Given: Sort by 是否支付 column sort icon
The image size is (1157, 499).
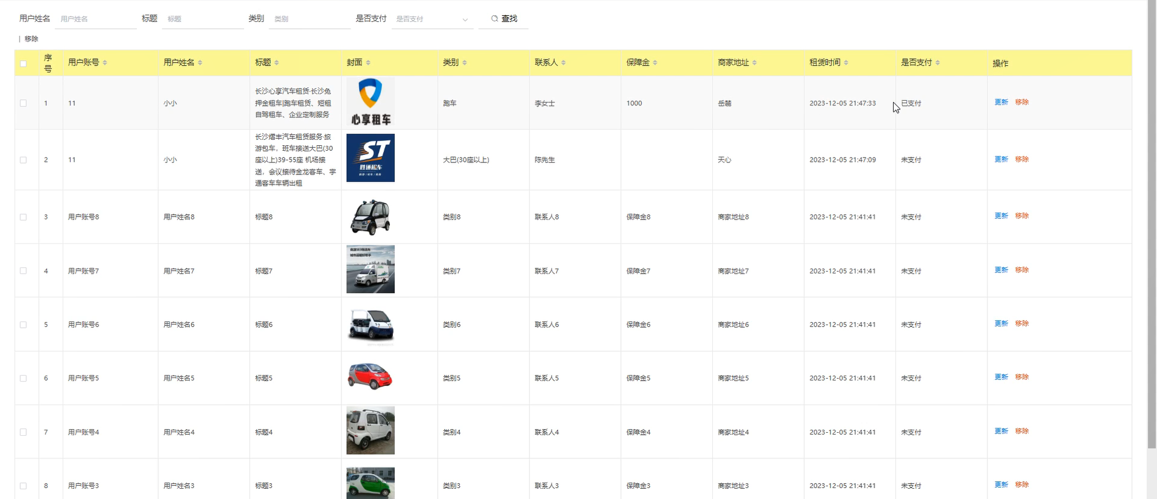Looking at the screenshot, I should [937, 63].
